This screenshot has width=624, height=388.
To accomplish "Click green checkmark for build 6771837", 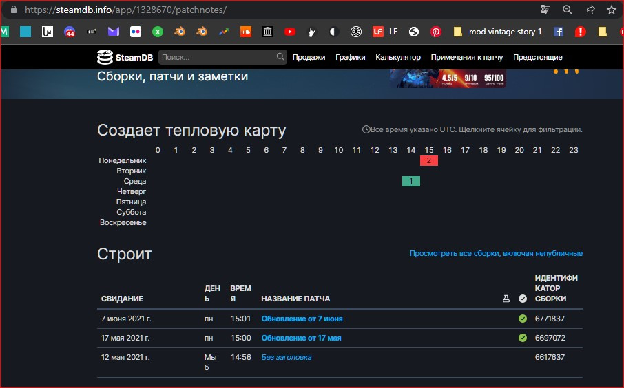I will pyautogui.click(x=523, y=319).
